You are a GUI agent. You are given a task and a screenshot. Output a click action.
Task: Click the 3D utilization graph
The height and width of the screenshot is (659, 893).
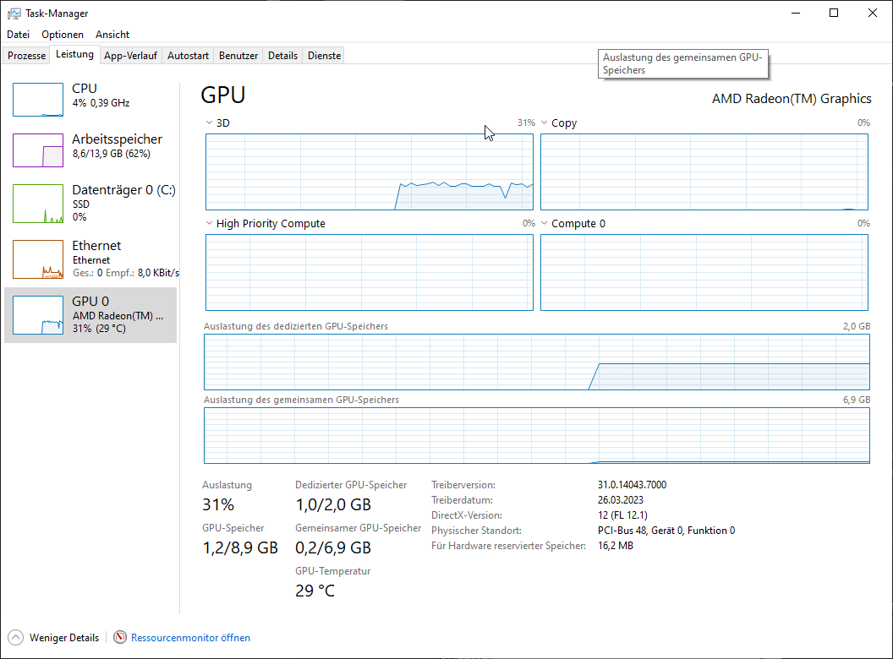[x=370, y=172]
